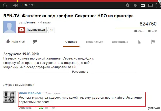Click the dislike thumbs-down icon below video
Screen dimensions: 161x111
point(35,41)
